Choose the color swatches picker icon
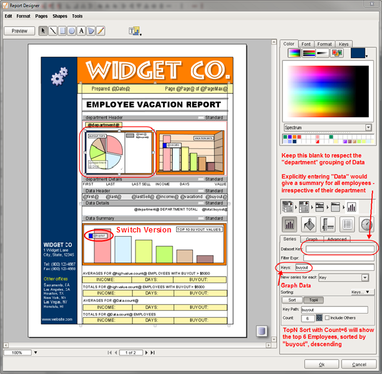Image resolution: width=382 pixels, height=374 pixels. pyautogui.click(x=337, y=53)
